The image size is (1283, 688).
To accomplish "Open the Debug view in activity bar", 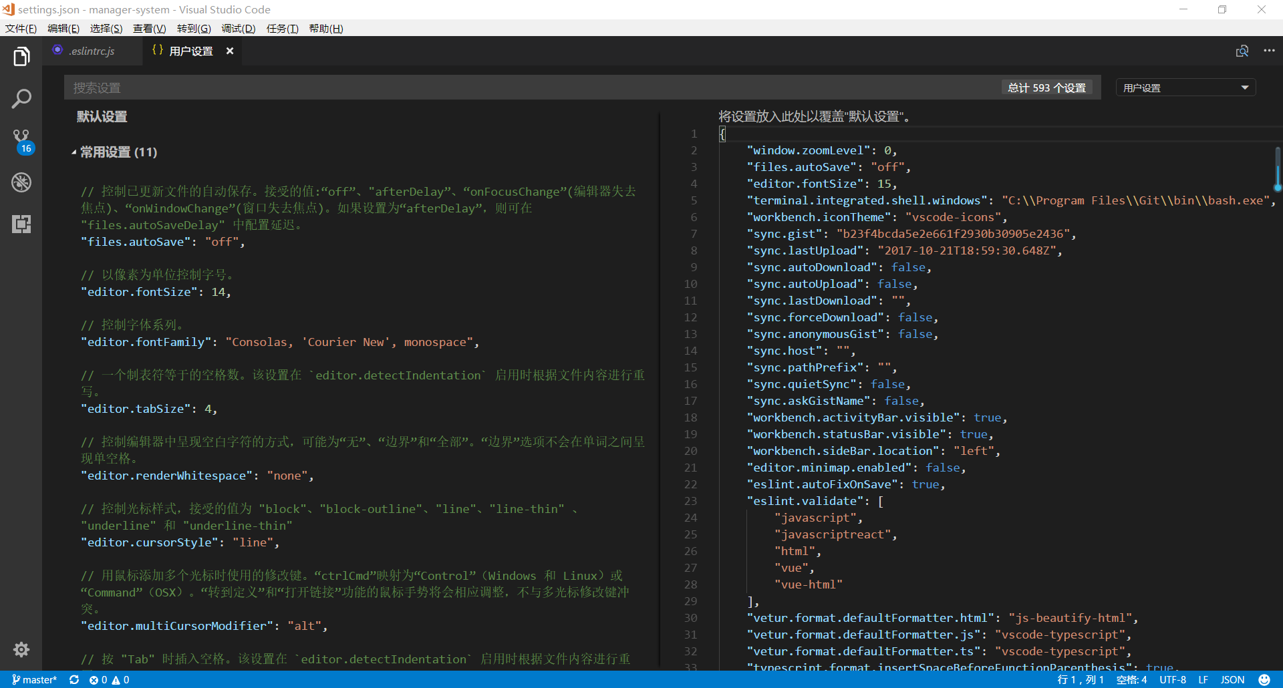I will point(21,182).
